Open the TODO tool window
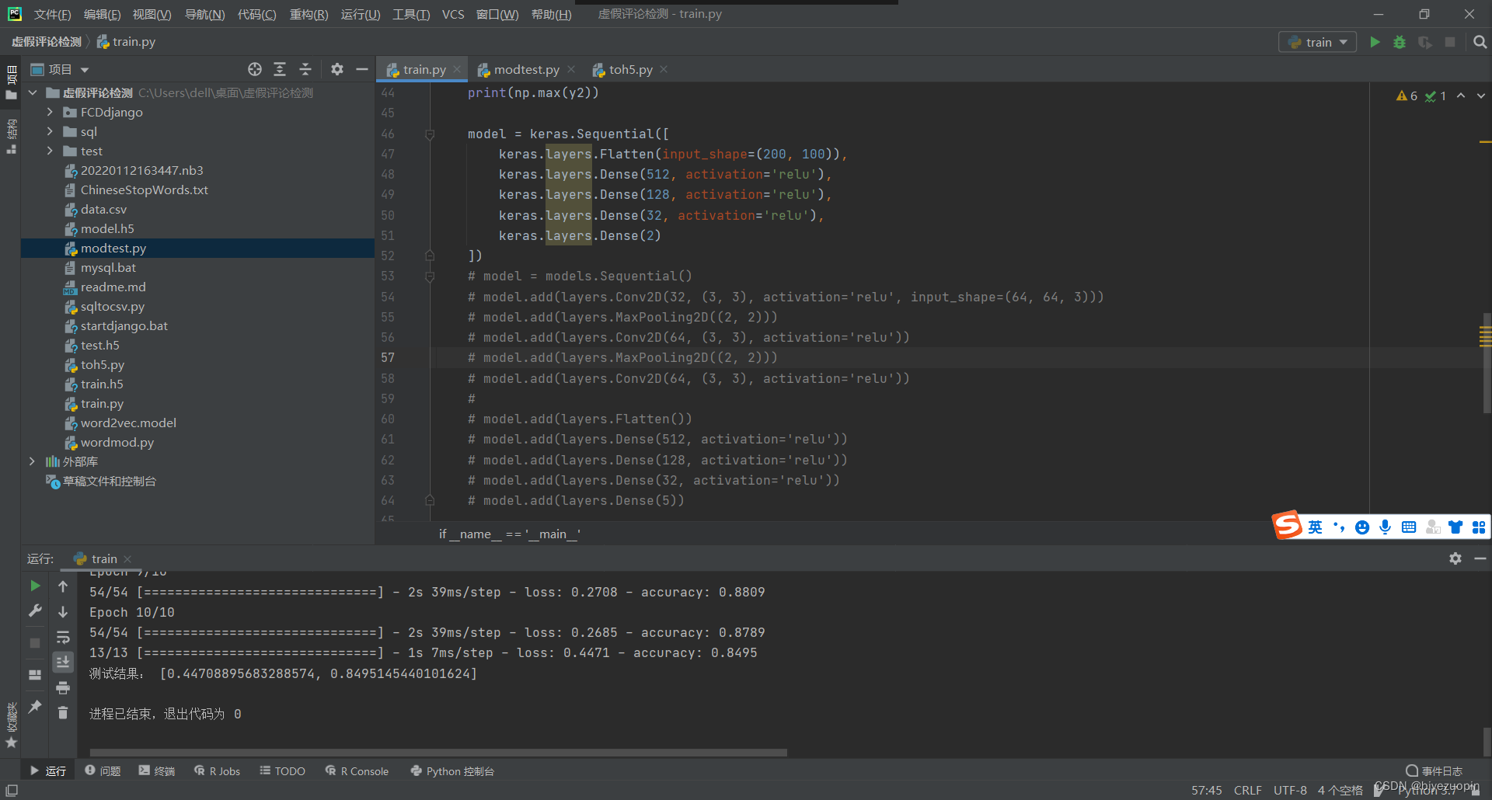 click(x=282, y=770)
